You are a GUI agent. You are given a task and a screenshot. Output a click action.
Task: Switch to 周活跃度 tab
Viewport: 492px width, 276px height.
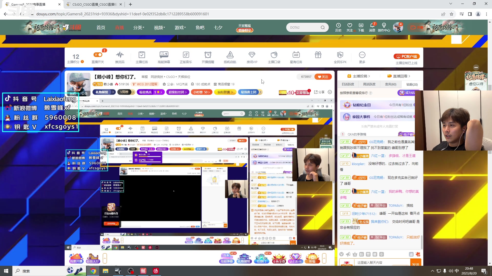point(369,84)
